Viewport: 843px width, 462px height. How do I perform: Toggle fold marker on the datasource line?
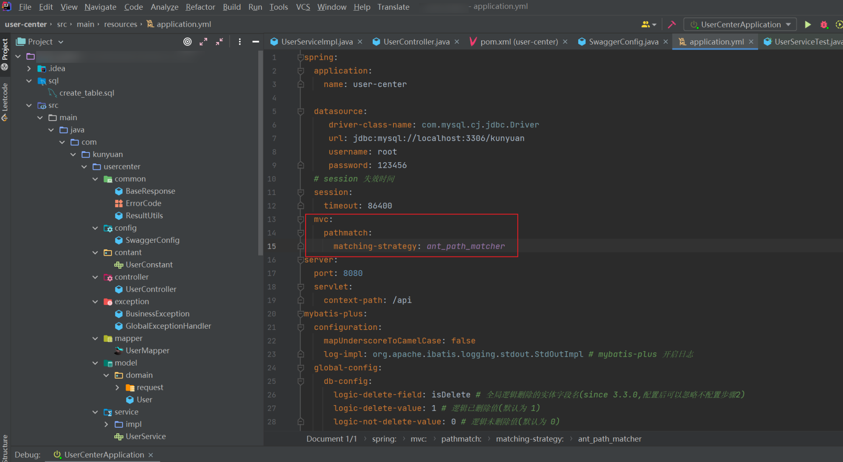[301, 111]
